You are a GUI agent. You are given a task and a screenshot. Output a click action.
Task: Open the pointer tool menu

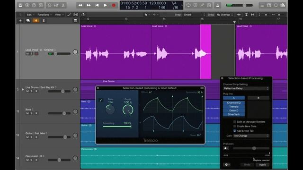point(147,15)
